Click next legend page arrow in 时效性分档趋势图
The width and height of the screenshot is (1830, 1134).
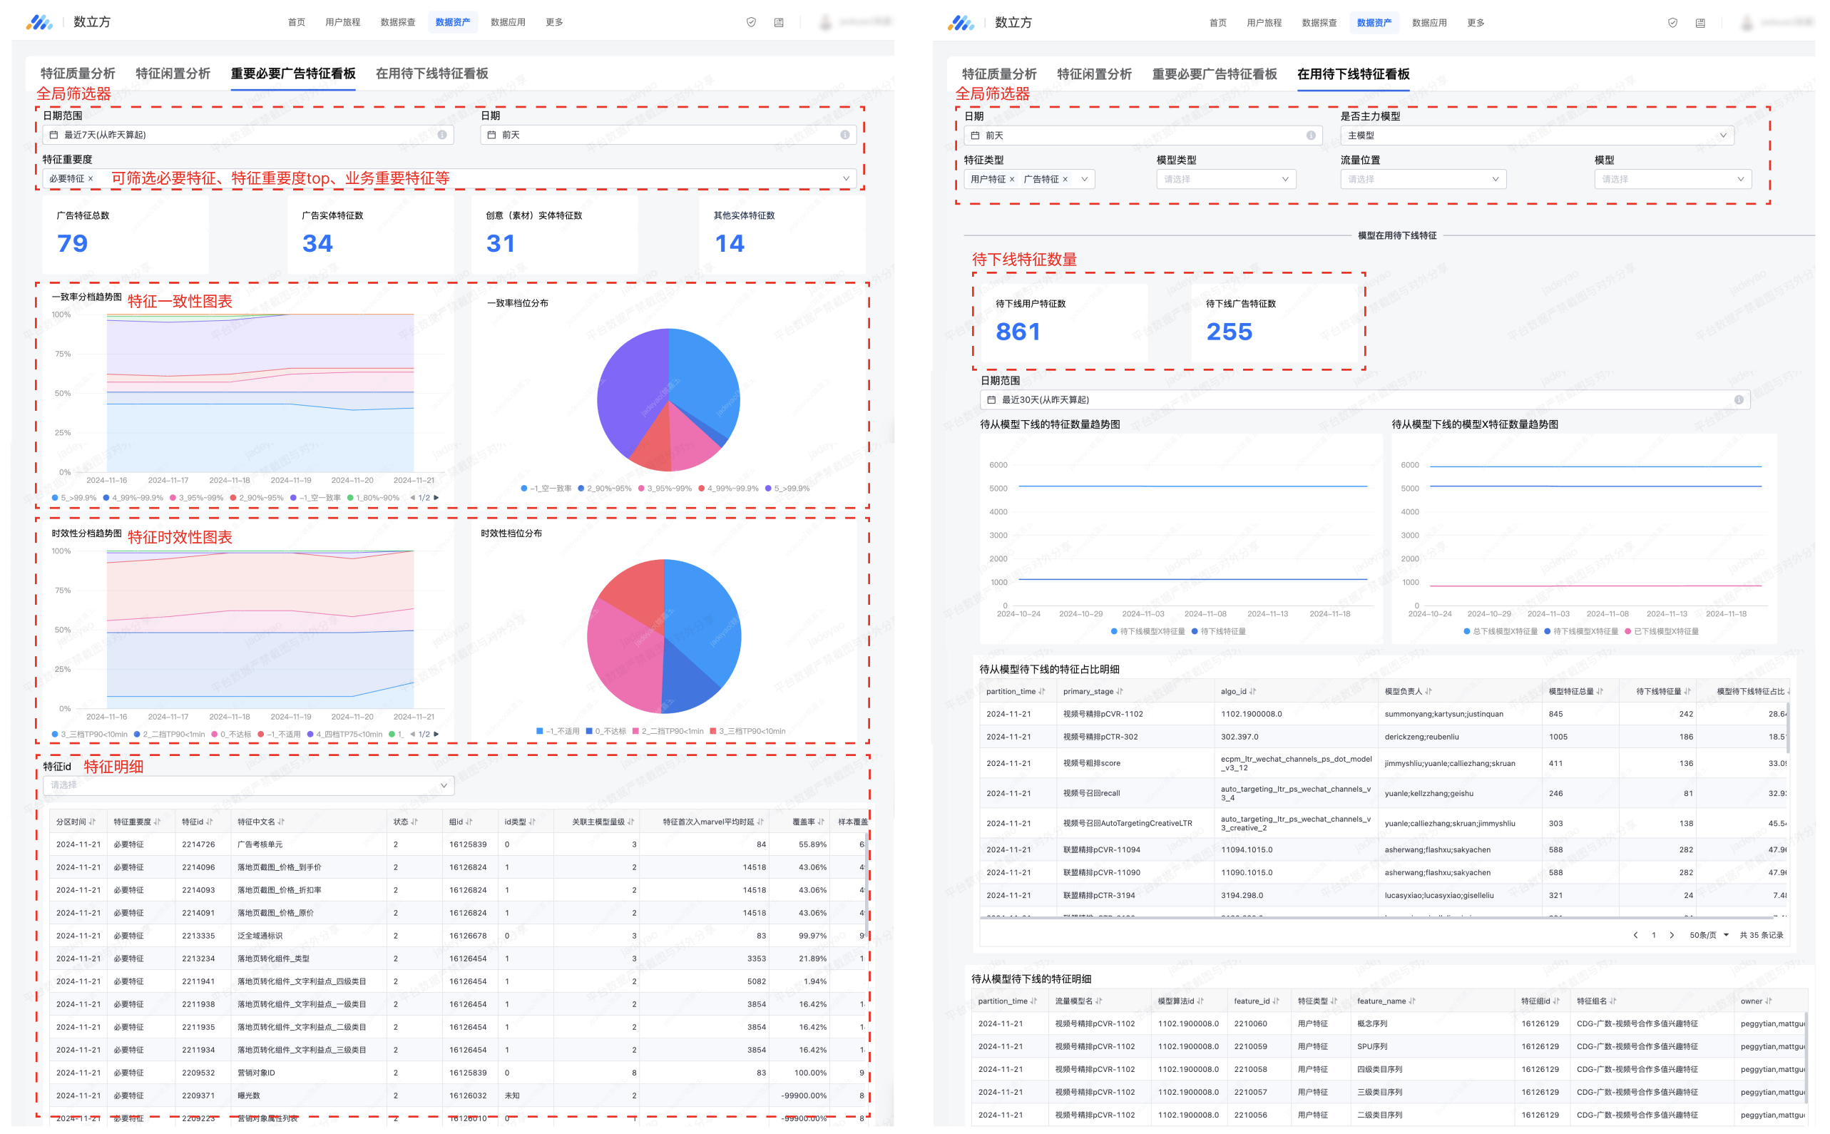[x=436, y=735]
